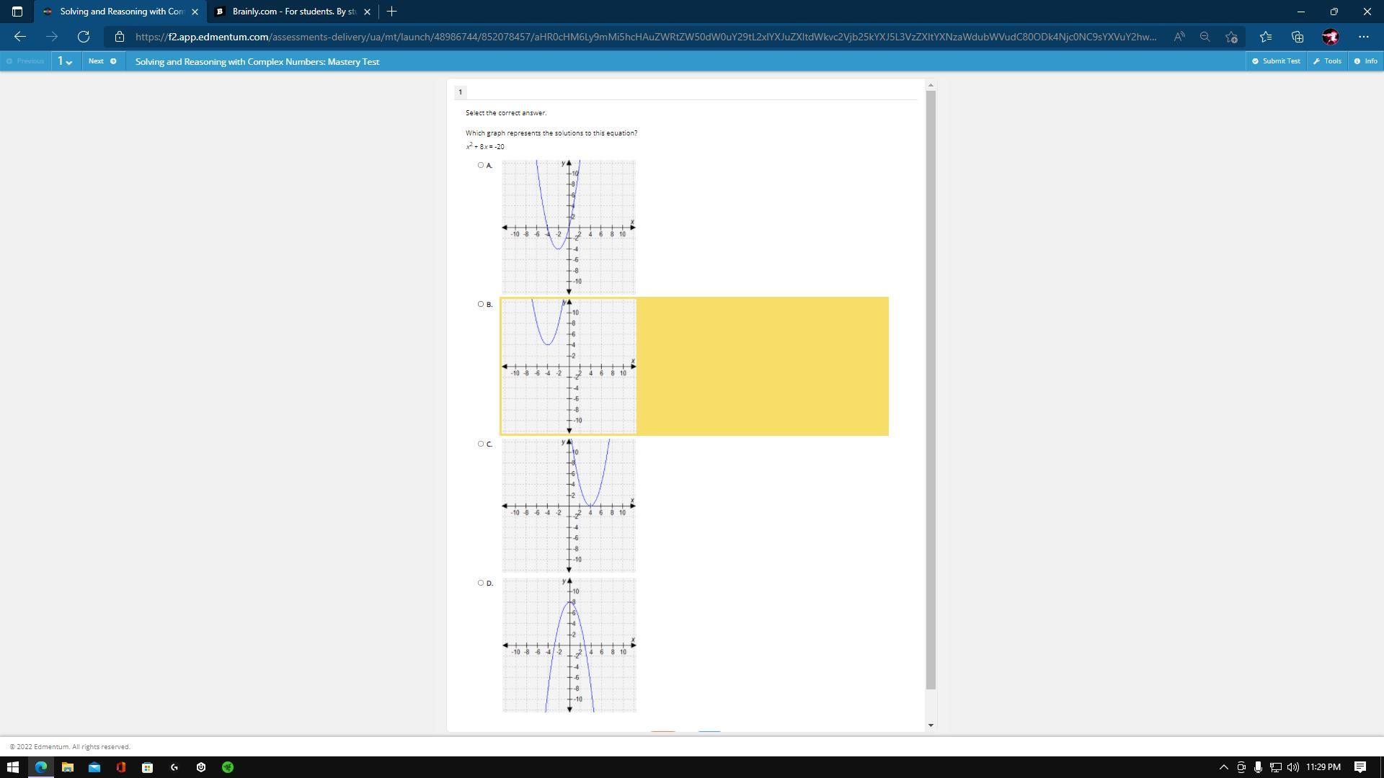Open a new browser tab
Screen dimensions: 1384x778
click(x=391, y=12)
